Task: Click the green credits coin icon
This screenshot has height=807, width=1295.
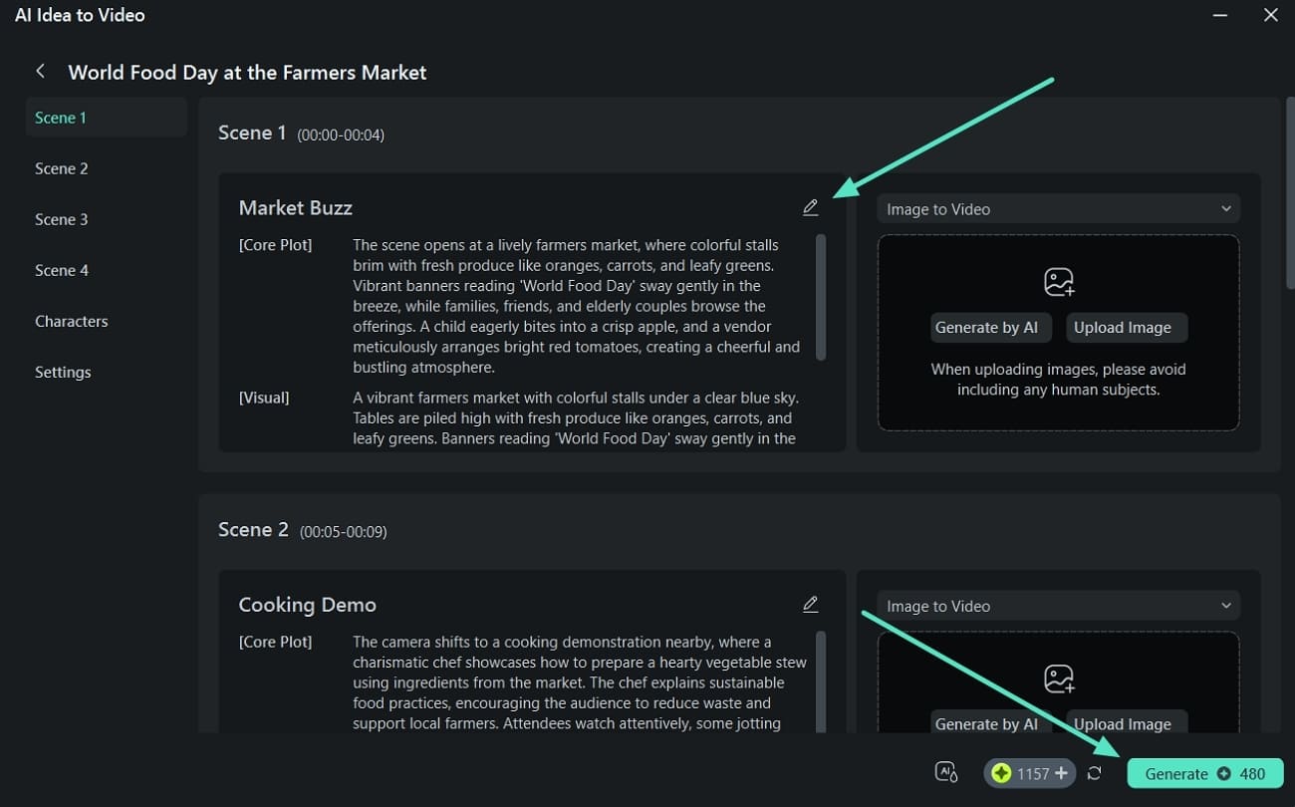Action: (x=1001, y=773)
